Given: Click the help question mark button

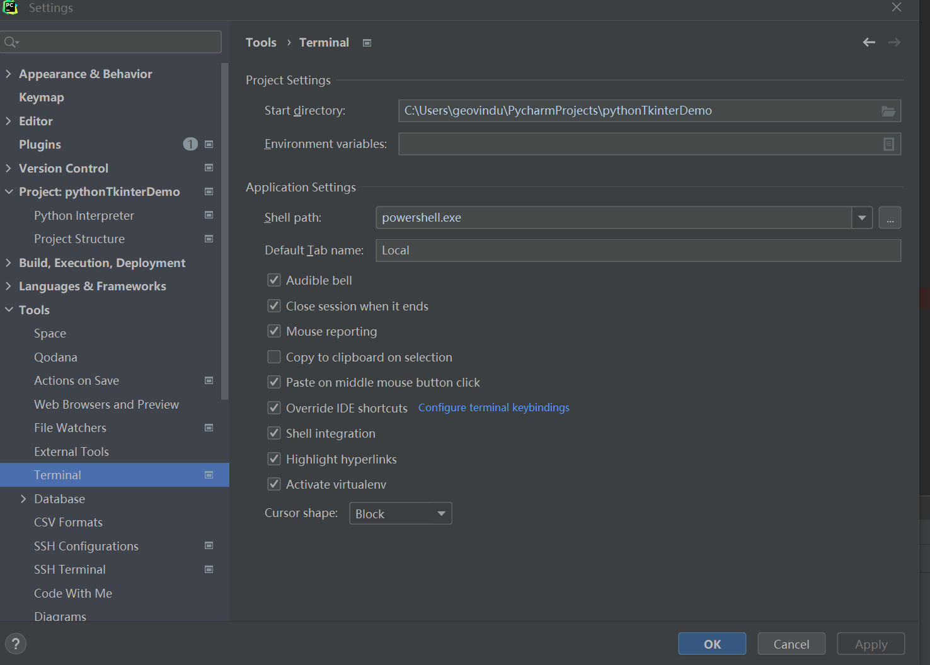Looking at the screenshot, I should 16,644.
